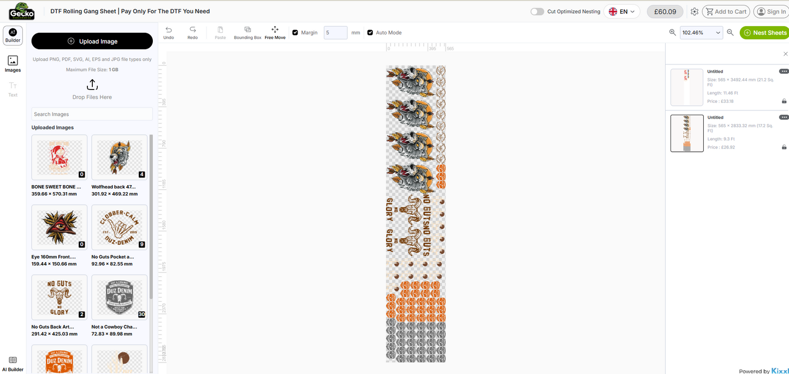The width and height of the screenshot is (789, 374).
Task: Select the £26.92 sheet thumbnail
Action: pyautogui.click(x=687, y=133)
